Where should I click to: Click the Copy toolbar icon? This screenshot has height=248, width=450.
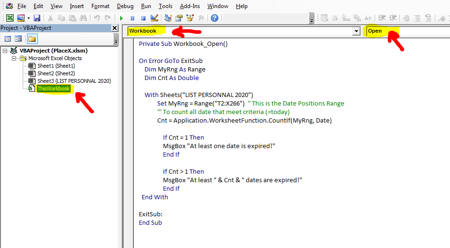pos(61,18)
